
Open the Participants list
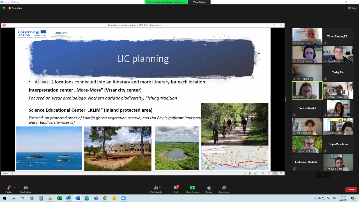[x=156, y=189]
